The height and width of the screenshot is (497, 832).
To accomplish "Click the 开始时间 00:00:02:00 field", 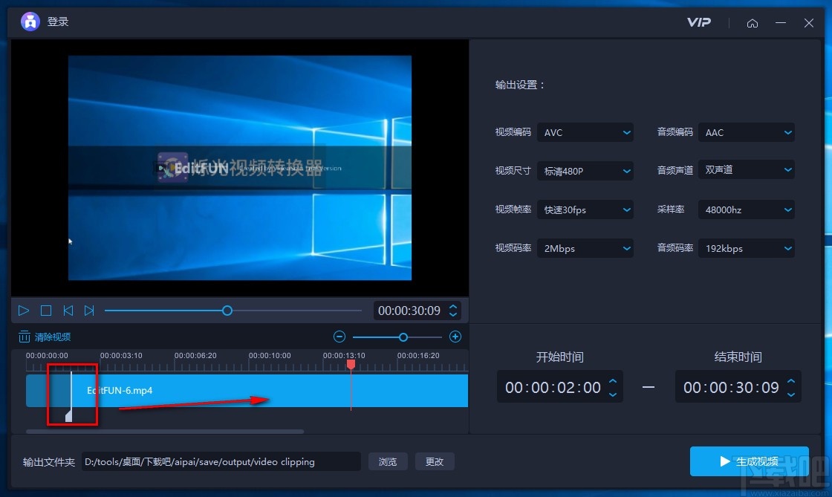I will pos(560,387).
